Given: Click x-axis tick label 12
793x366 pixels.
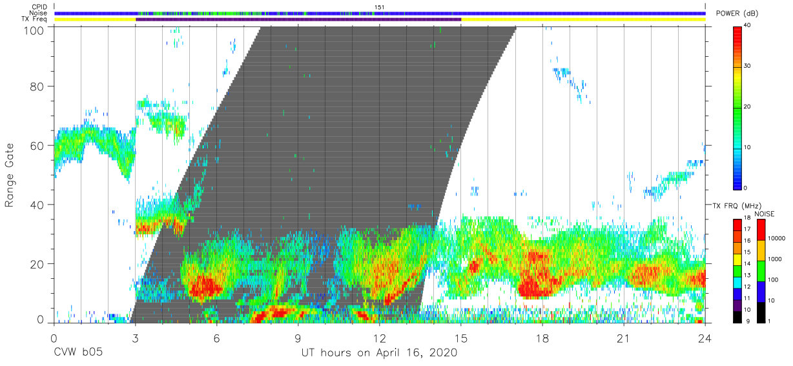Looking at the screenshot, I should pyautogui.click(x=379, y=338).
